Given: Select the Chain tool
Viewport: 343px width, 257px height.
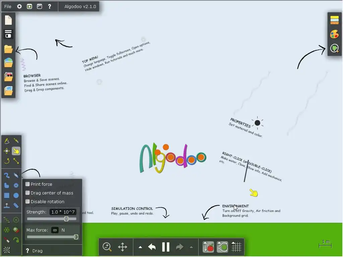Looking at the screenshot, I should pyautogui.click(x=16, y=205).
